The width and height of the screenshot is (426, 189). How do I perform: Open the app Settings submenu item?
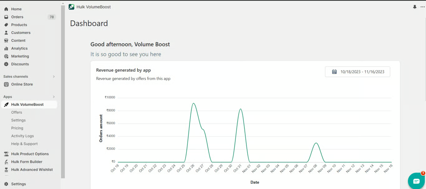tap(18, 120)
